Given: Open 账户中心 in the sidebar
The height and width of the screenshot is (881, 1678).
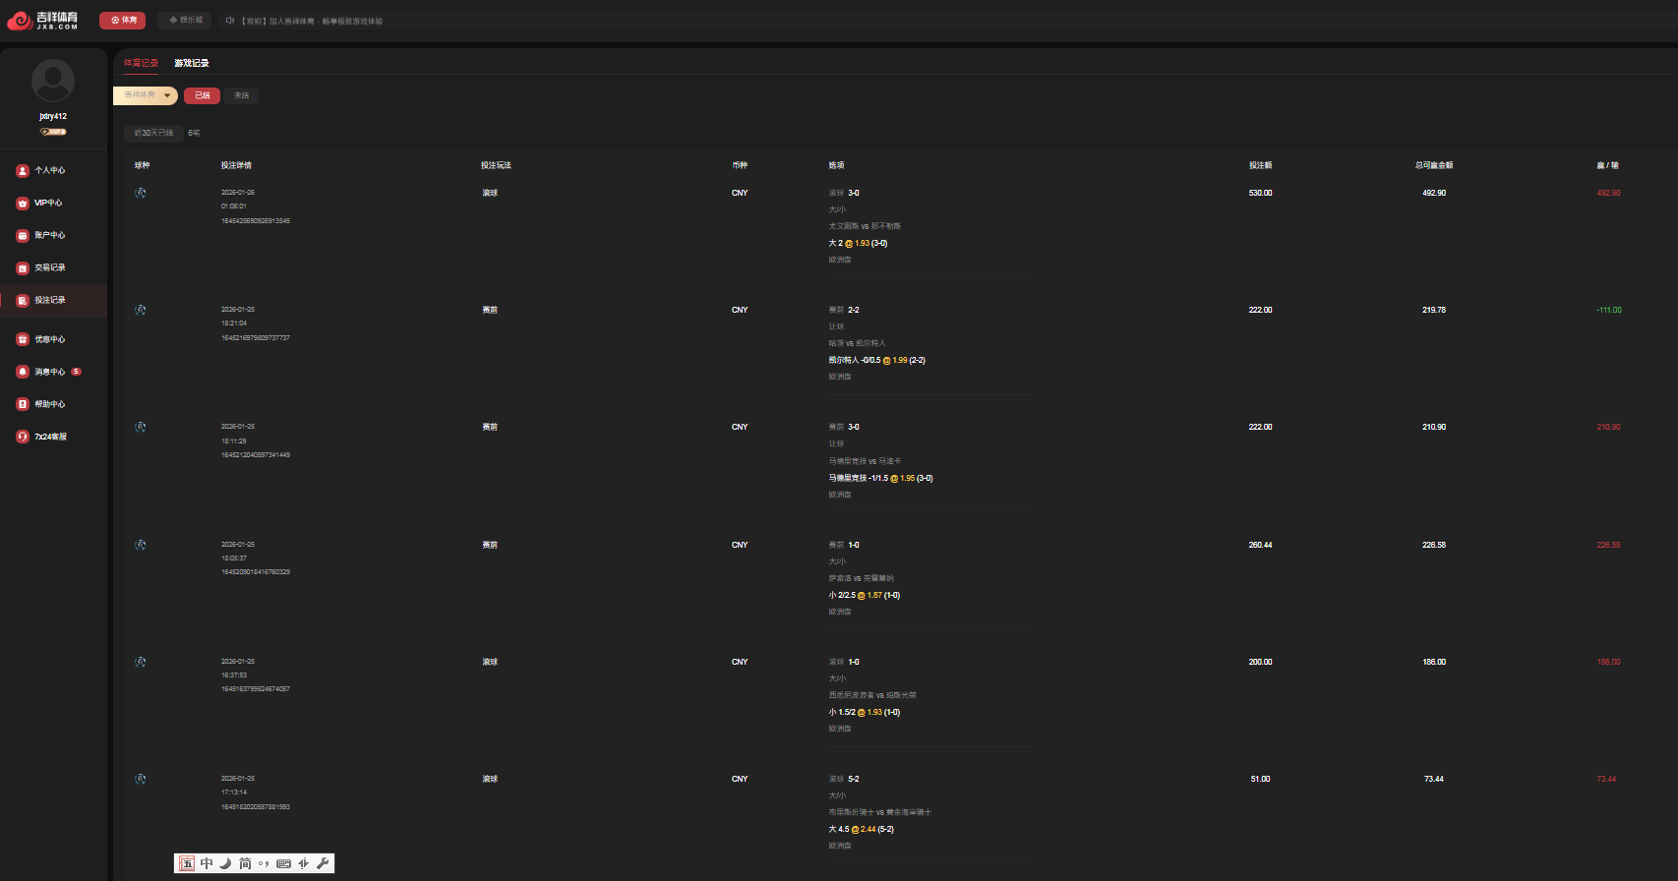Looking at the screenshot, I should (x=49, y=235).
